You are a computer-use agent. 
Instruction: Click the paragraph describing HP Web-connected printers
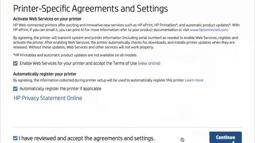pyautogui.click(x=126, y=27)
